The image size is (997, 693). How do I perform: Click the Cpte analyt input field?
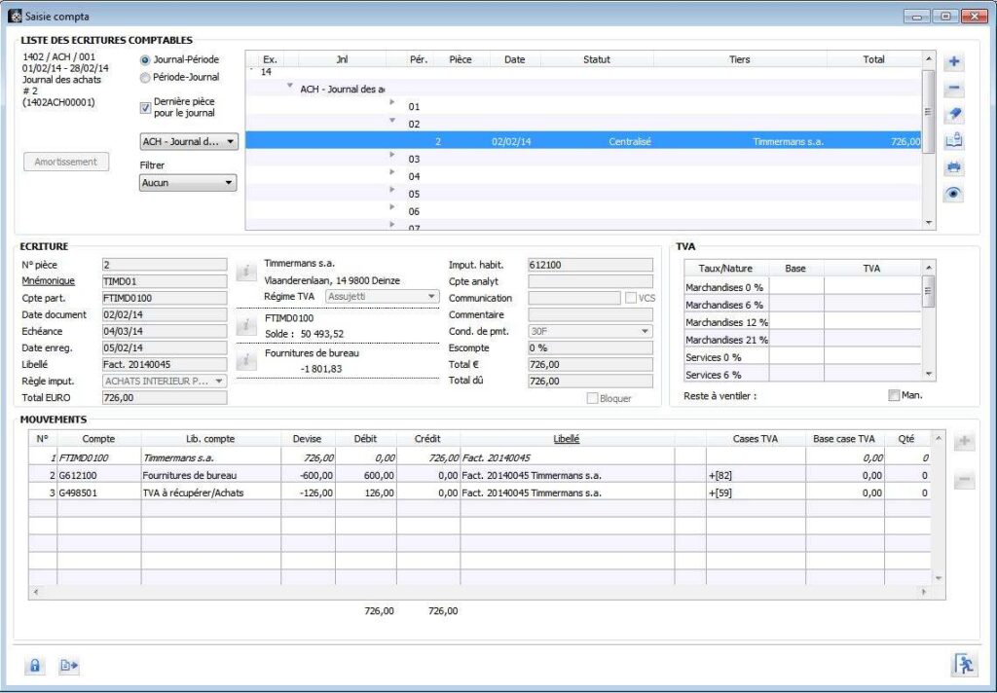pyautogui.click(x=590, y=281)
